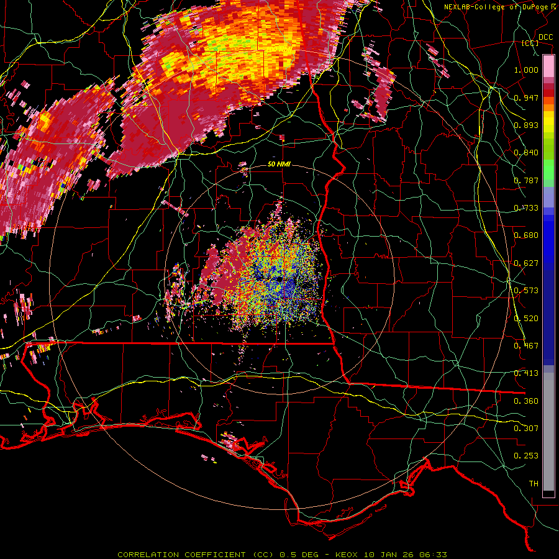Click the CORRELATION COEFFICIENT footer text

click(181, 555)
